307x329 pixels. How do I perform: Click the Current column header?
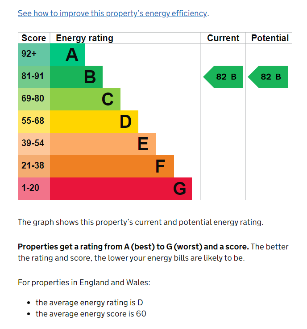point(223,38)
